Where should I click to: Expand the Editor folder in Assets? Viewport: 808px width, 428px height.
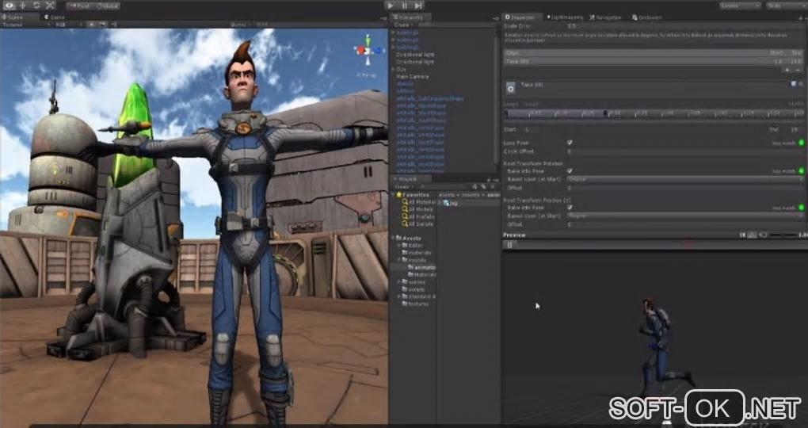[x=400, y=246]
